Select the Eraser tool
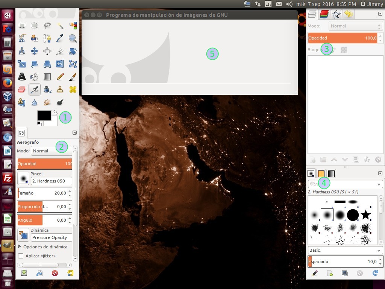The height and width of the screenshot is (289, 385). click(x=22, y=90)
